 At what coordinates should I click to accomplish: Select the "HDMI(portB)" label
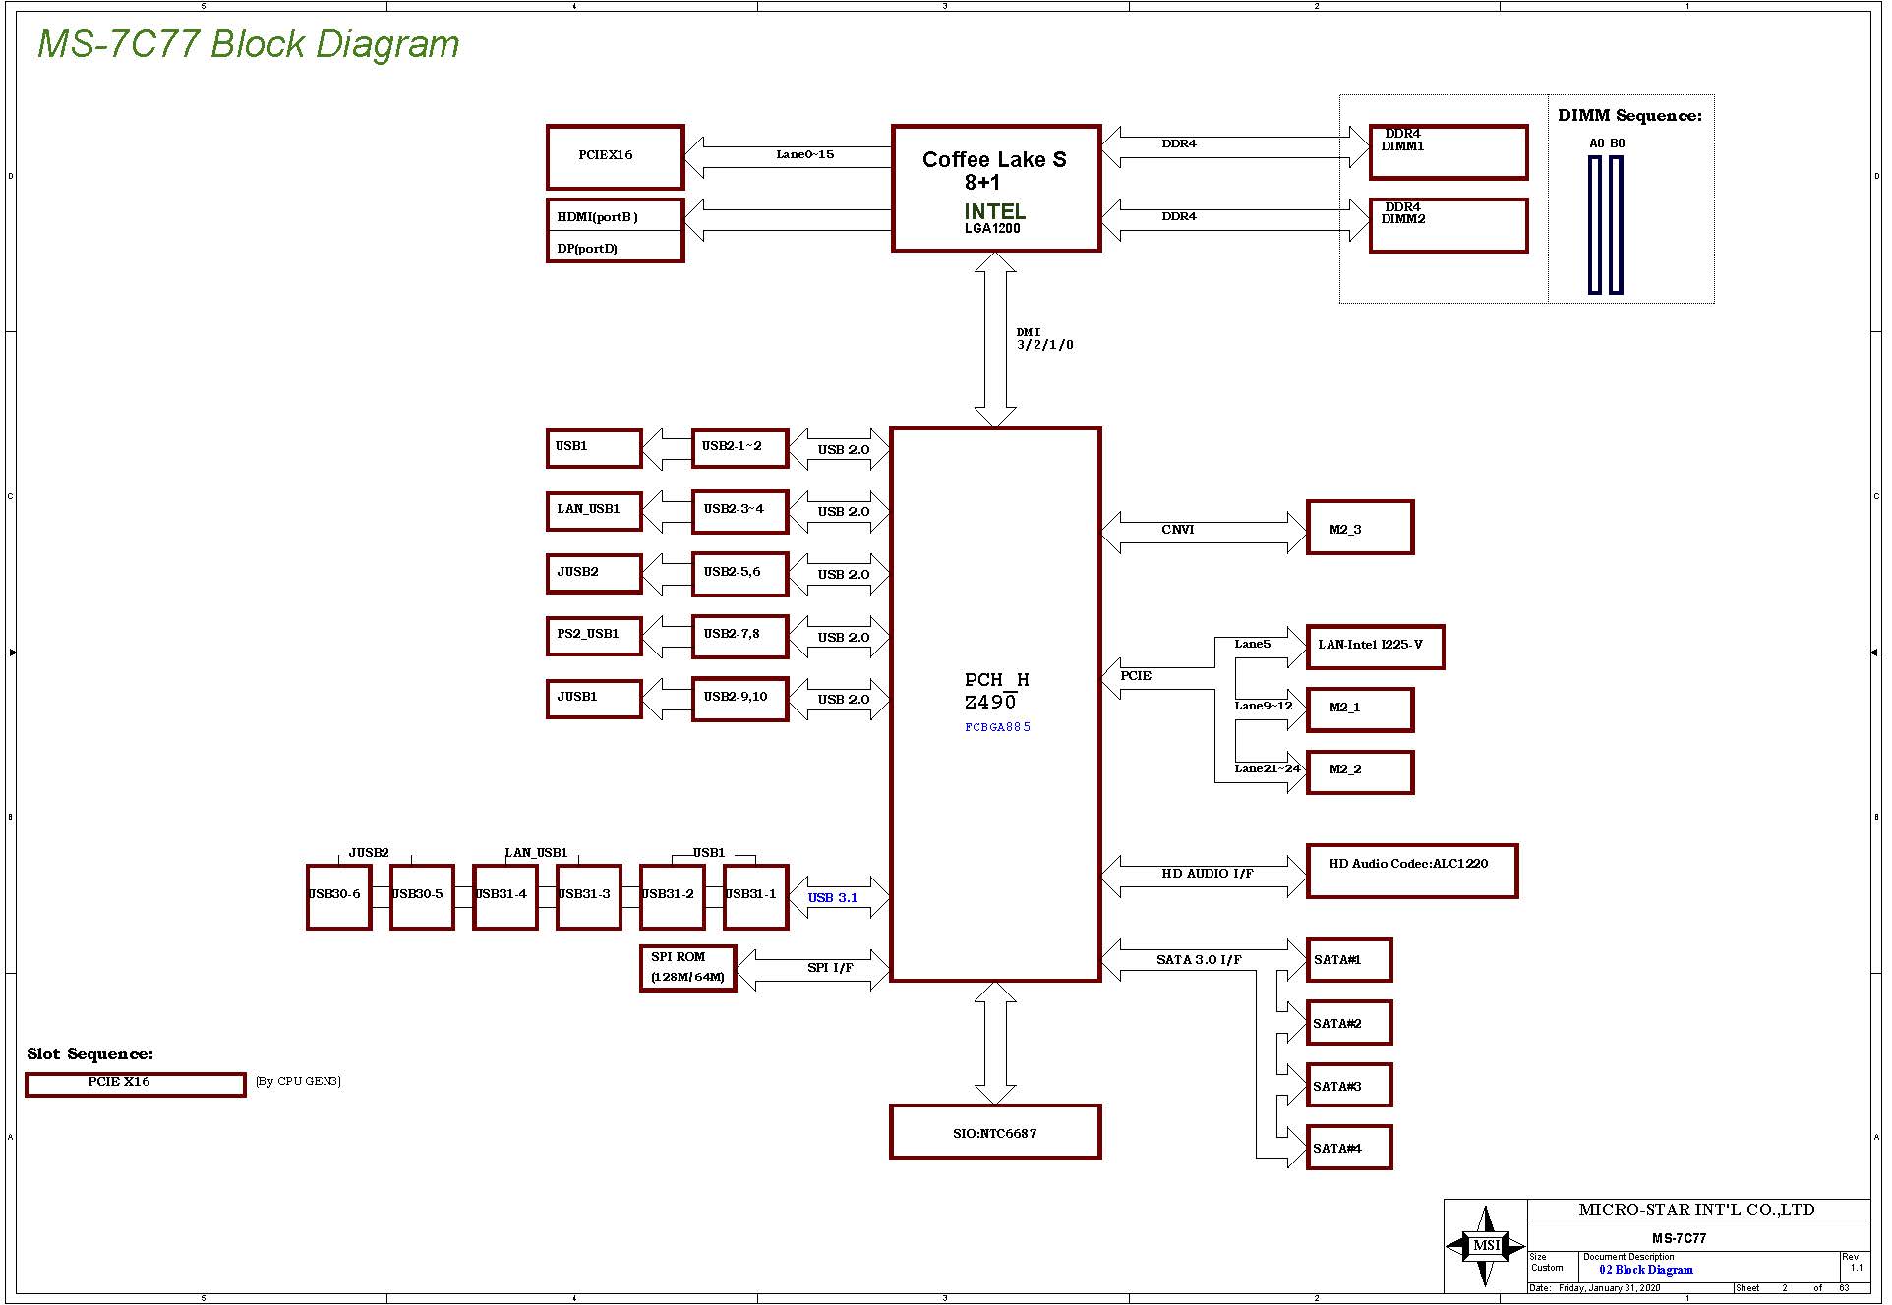[x=597, y=217]
